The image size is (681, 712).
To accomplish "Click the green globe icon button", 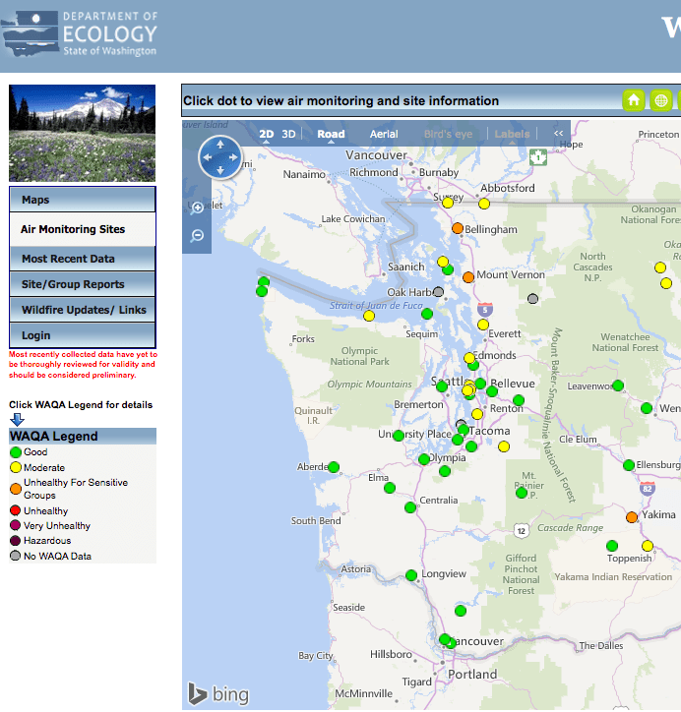I will coord(661,100).
